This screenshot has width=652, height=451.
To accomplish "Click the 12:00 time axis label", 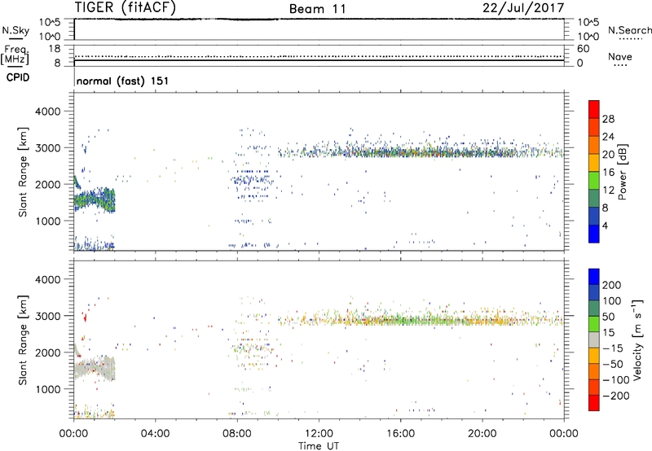I will coord(319,434).
